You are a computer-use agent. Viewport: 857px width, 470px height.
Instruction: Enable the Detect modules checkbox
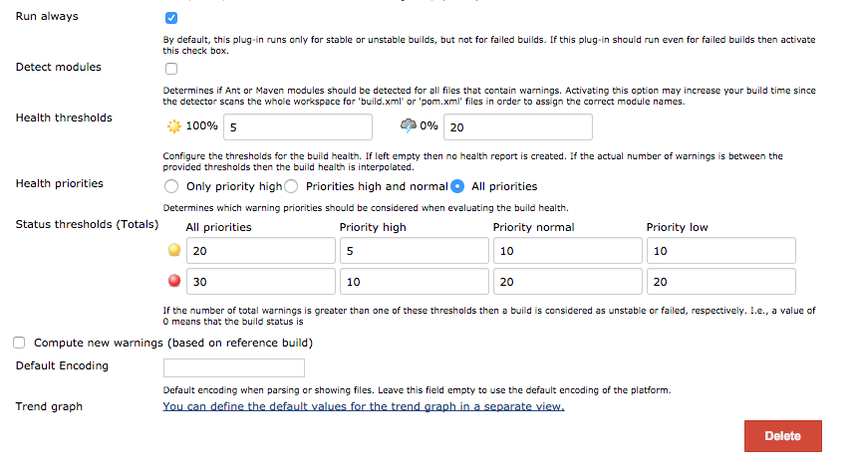click(x=171, y=69)
